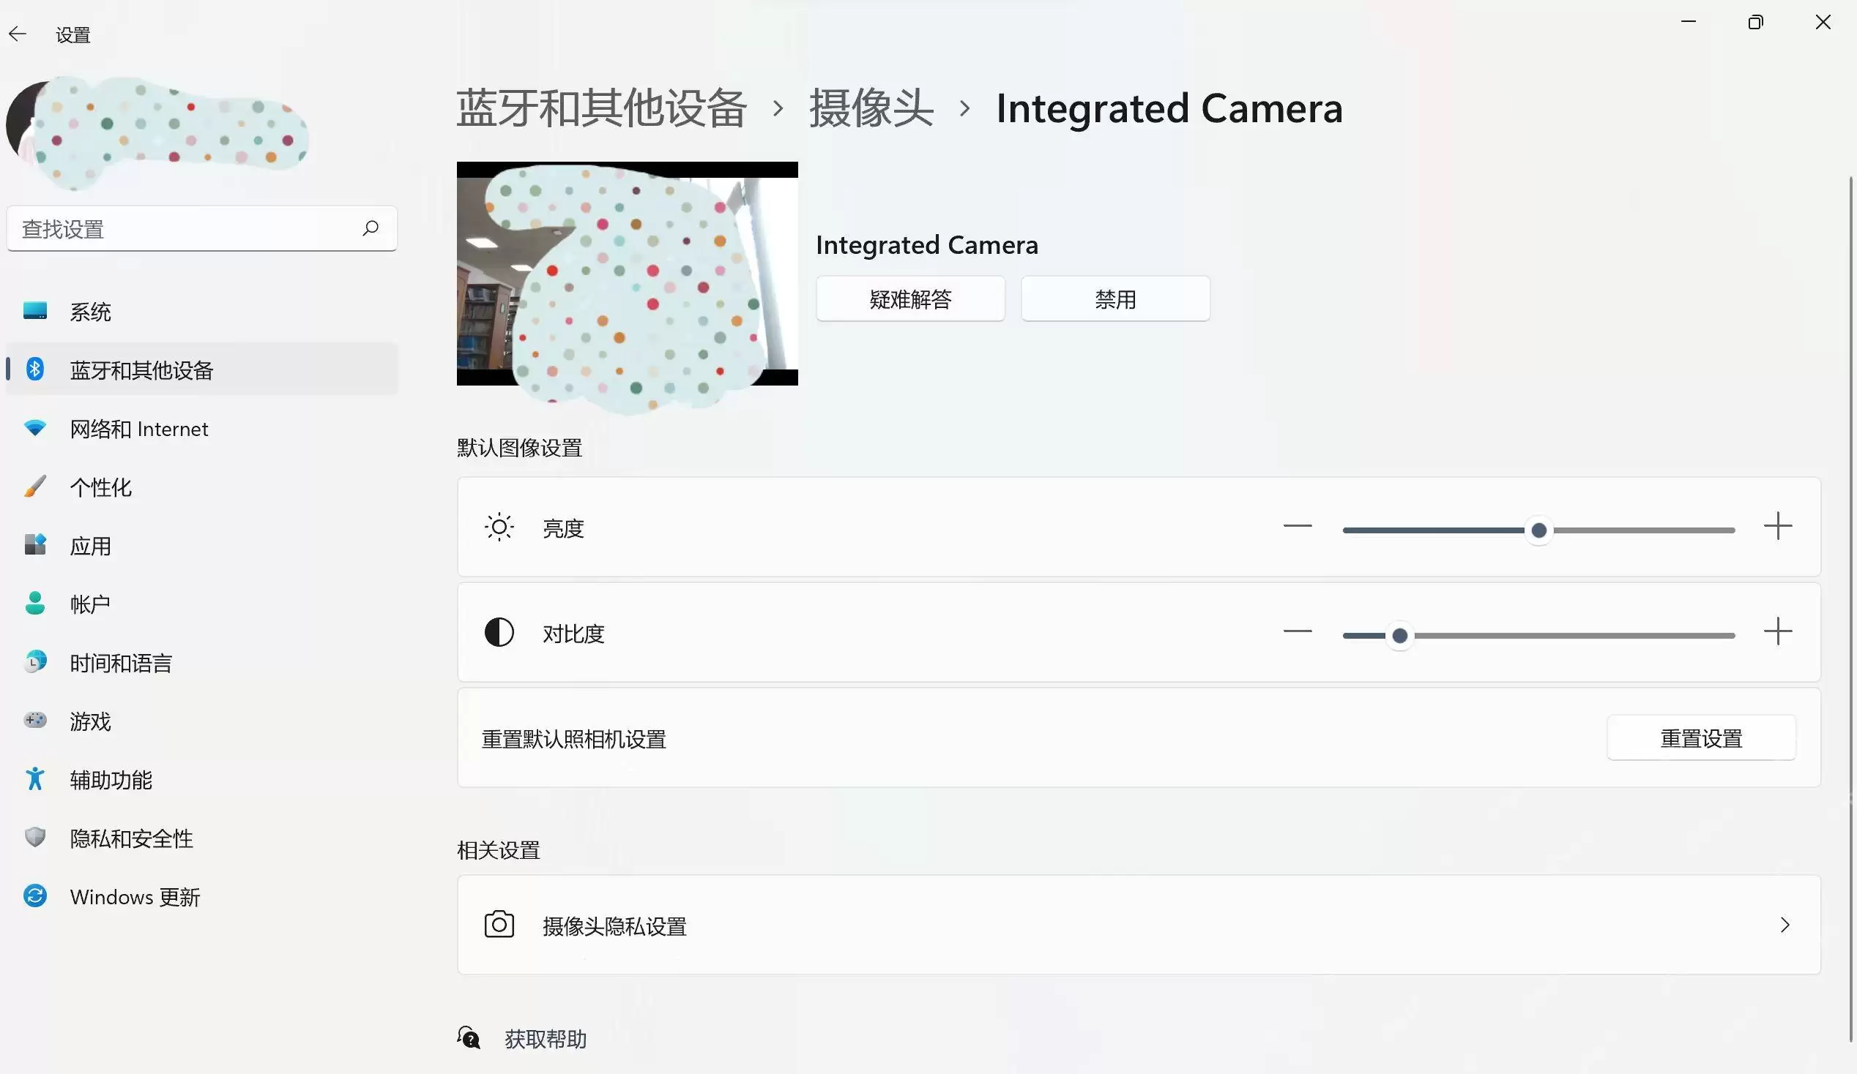Open the 系统 settings category

(x=201, y=312)
